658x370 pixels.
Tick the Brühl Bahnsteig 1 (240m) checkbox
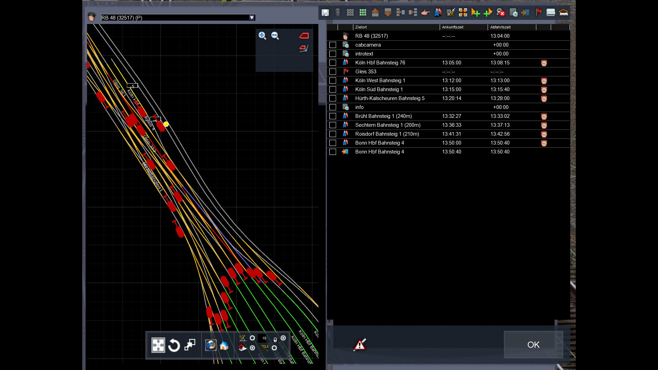[332, 116]
